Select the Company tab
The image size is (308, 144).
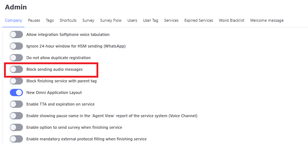pyautogui.click(x=13, y=20)
